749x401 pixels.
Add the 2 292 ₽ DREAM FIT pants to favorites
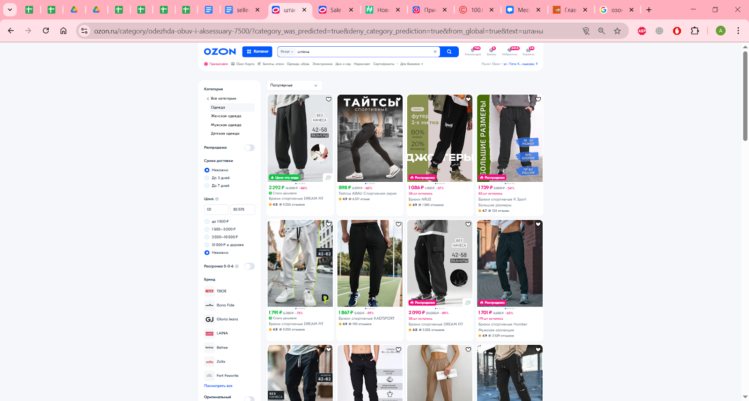(x=329, y=99)
